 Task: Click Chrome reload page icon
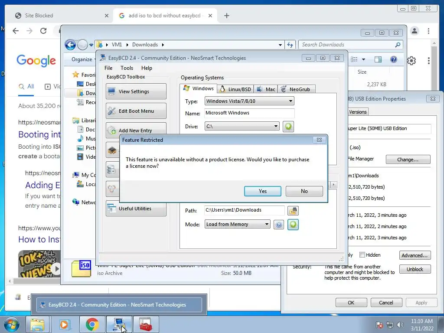(x=43, y=31)
